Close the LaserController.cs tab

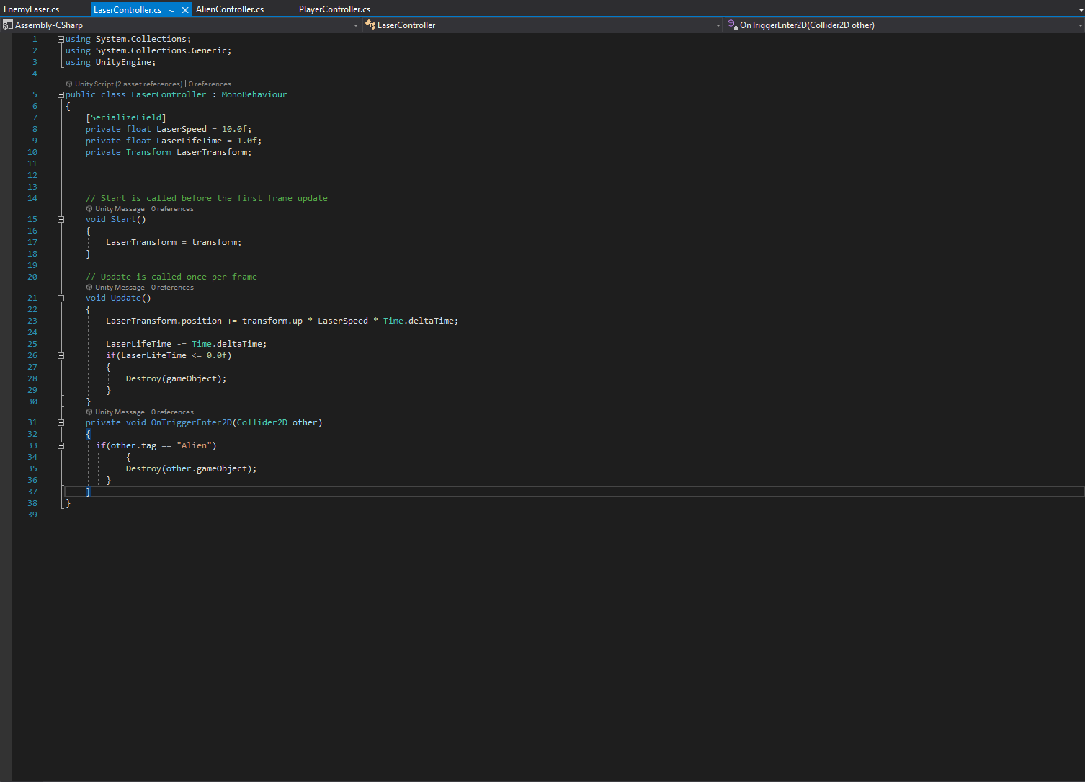(185, 10)
